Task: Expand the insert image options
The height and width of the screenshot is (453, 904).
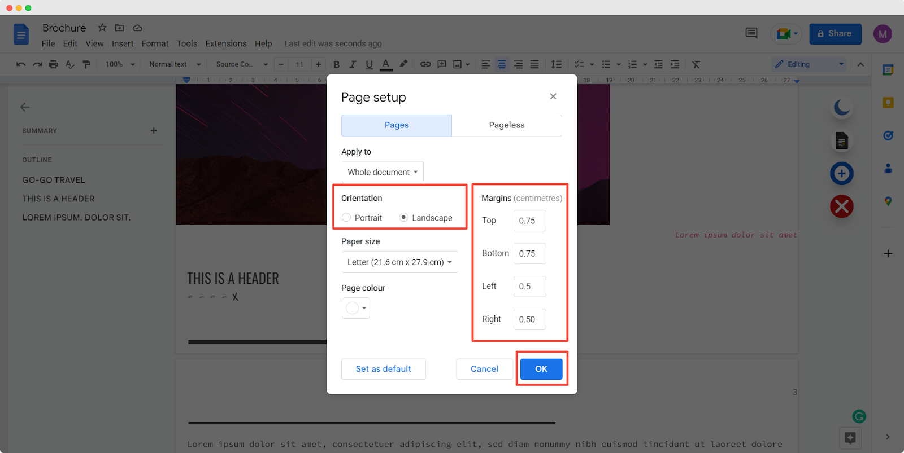Action: click(468, 64)
